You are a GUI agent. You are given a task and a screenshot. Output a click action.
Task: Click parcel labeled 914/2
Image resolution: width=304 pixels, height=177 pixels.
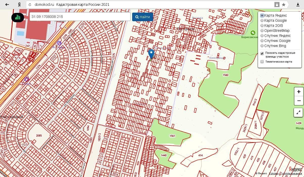pyautogui.click(x=255, y=102)
